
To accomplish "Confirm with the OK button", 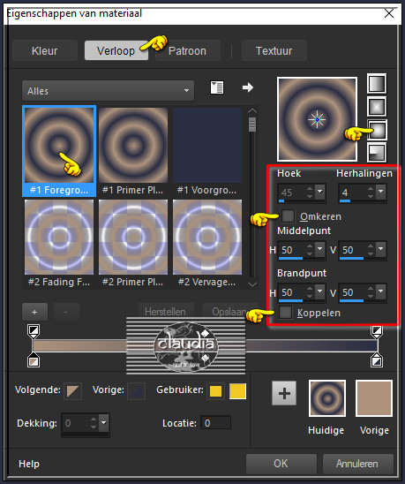I will (281, 464).
